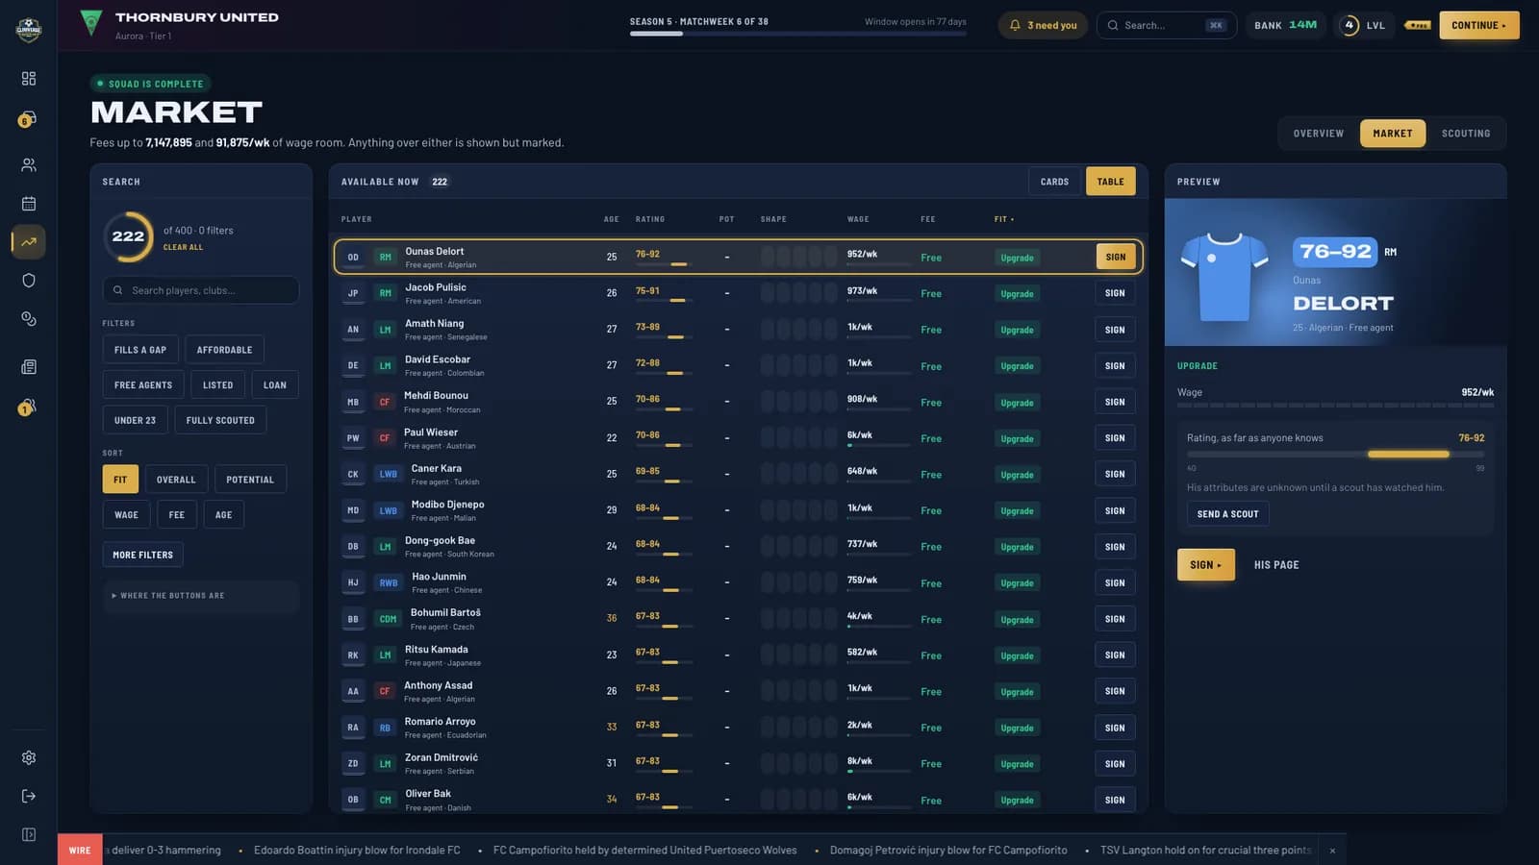The height and width of the screenshot is (865, 1539).
Task: Collapse the sidebar panel icon
Action: point(29,834)
